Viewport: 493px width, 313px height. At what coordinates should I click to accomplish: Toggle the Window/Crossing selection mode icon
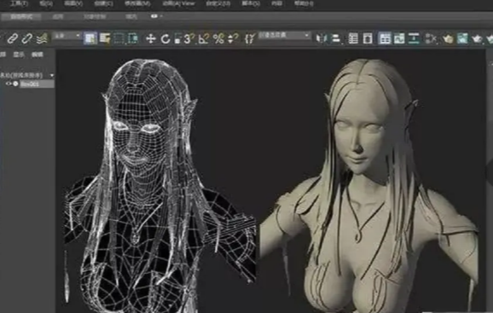click(x=132, y=38)
